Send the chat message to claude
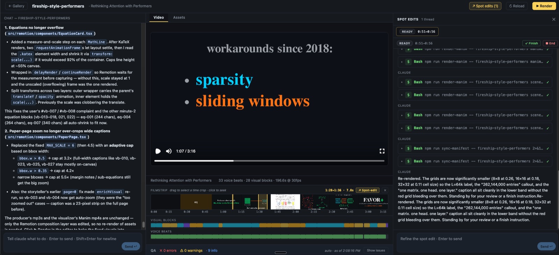 tap(131, 247)
